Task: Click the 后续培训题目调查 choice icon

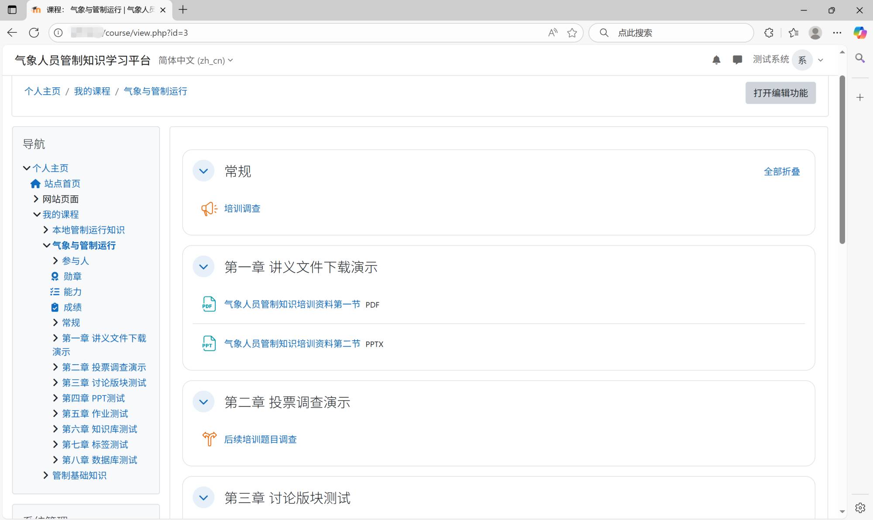Action: [x=209, y=439]
